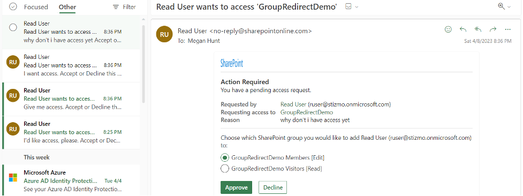
Task: Click the sender address no-reply@sharepointonline.com
Action: pyautogui.click(x=261, y=31)
